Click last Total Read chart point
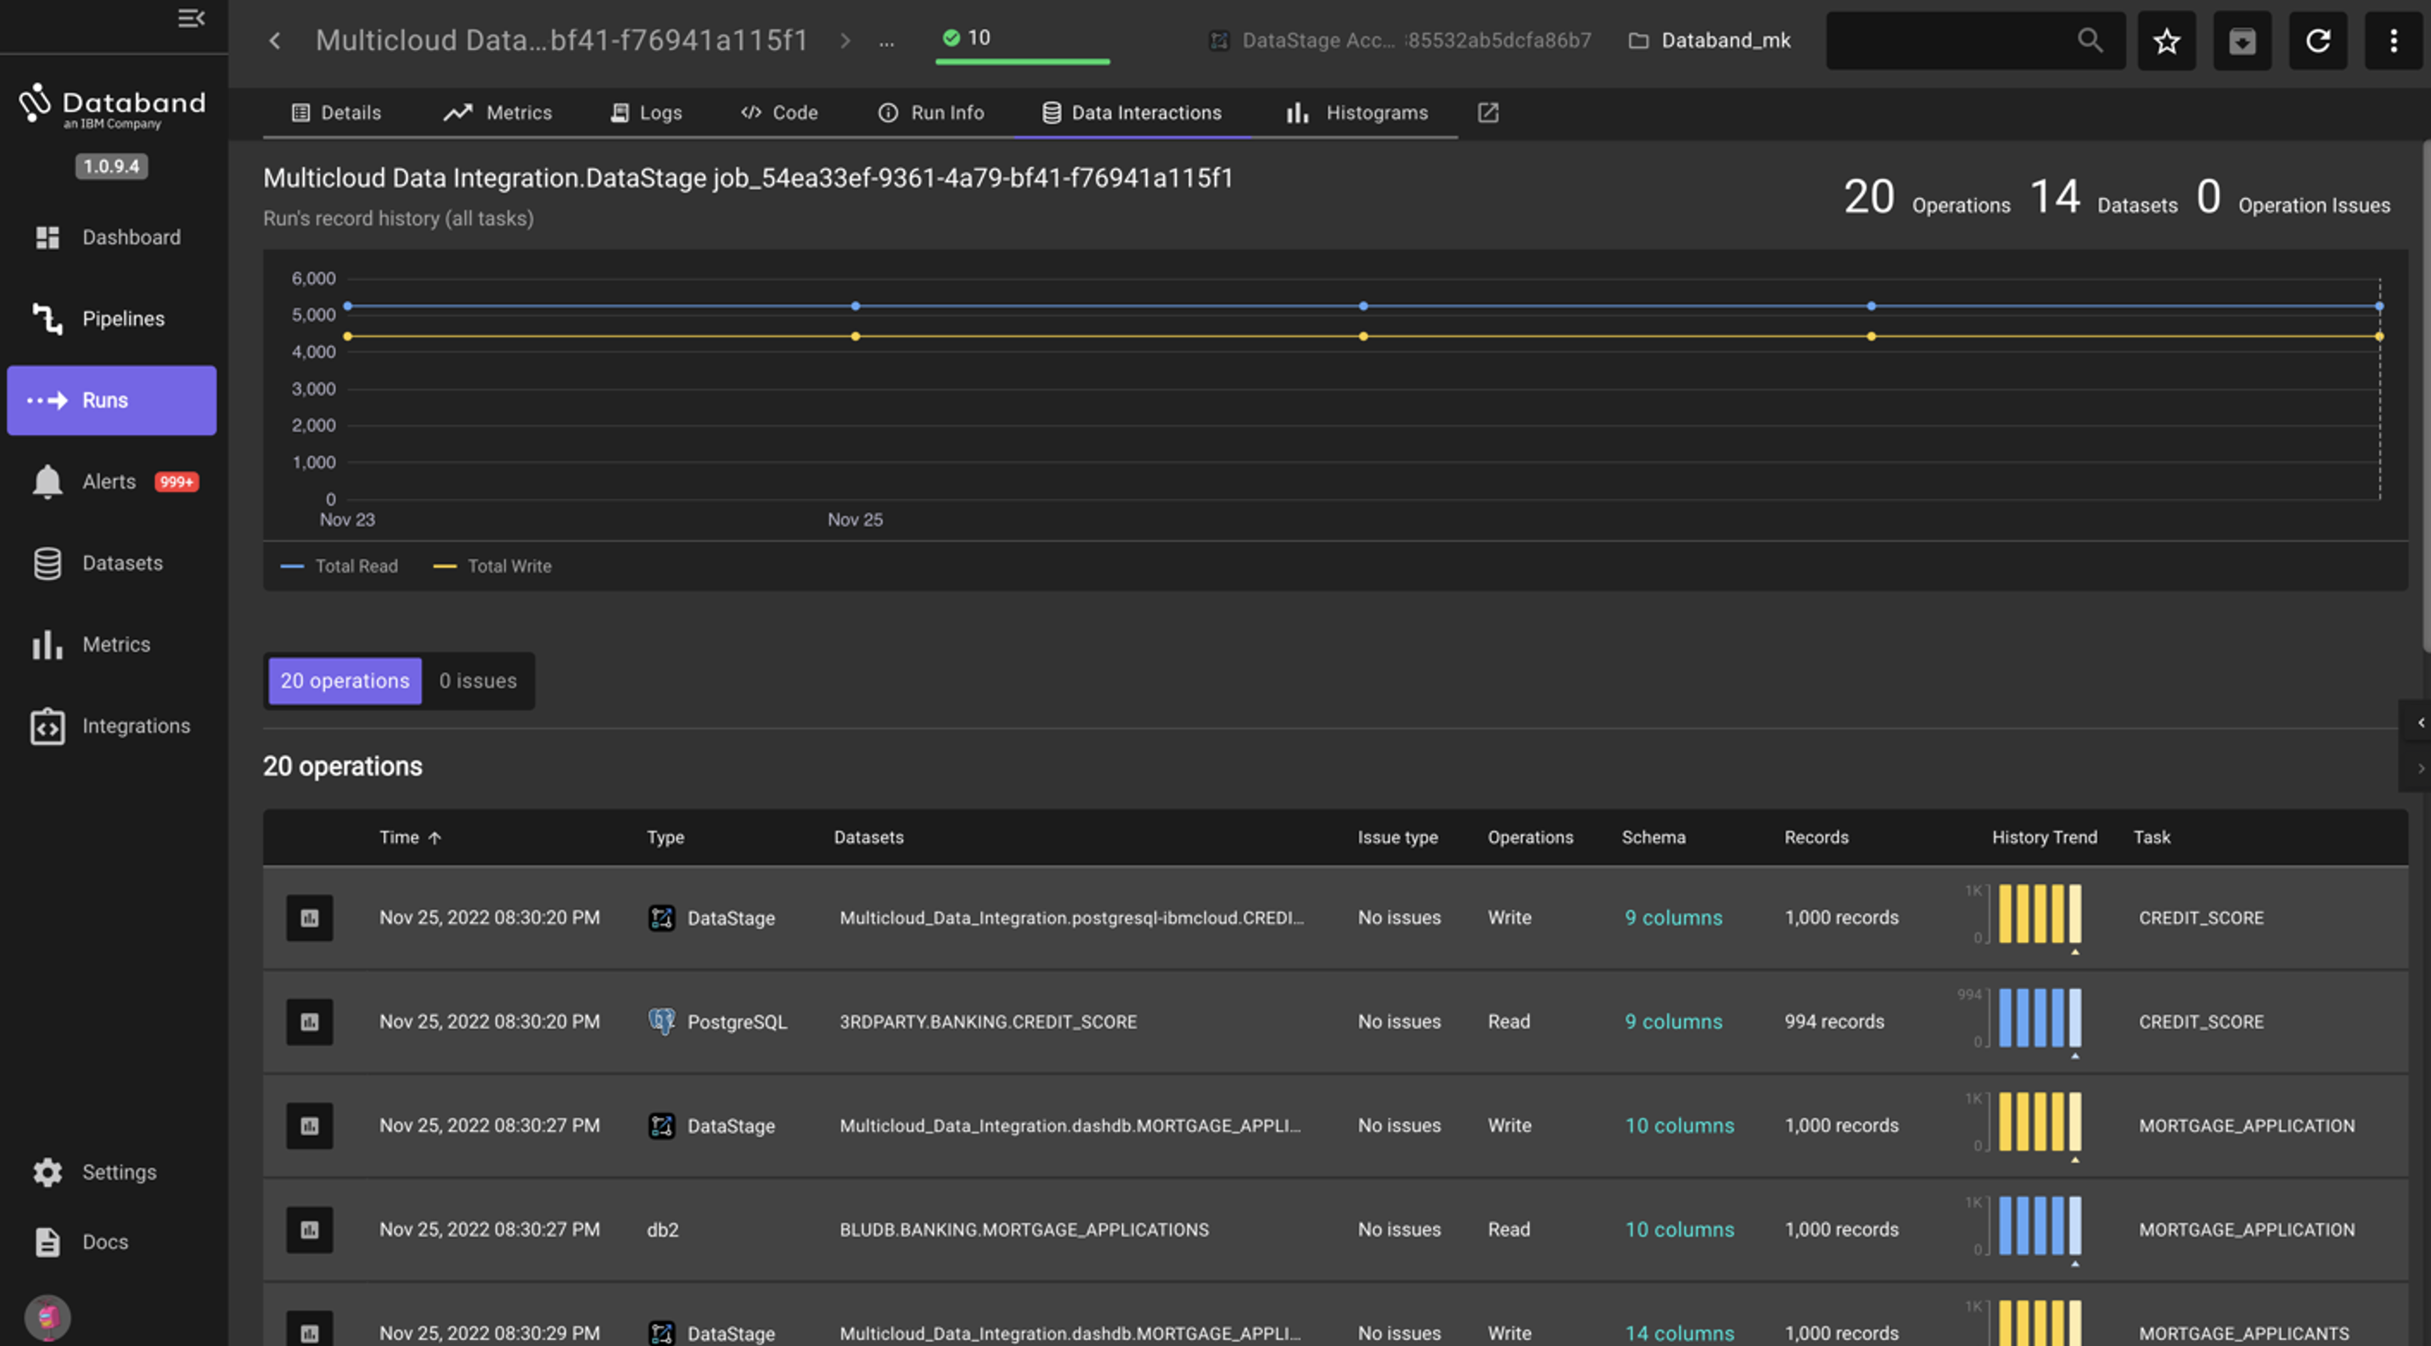2431x1346 pixels. pos(2379,306)
